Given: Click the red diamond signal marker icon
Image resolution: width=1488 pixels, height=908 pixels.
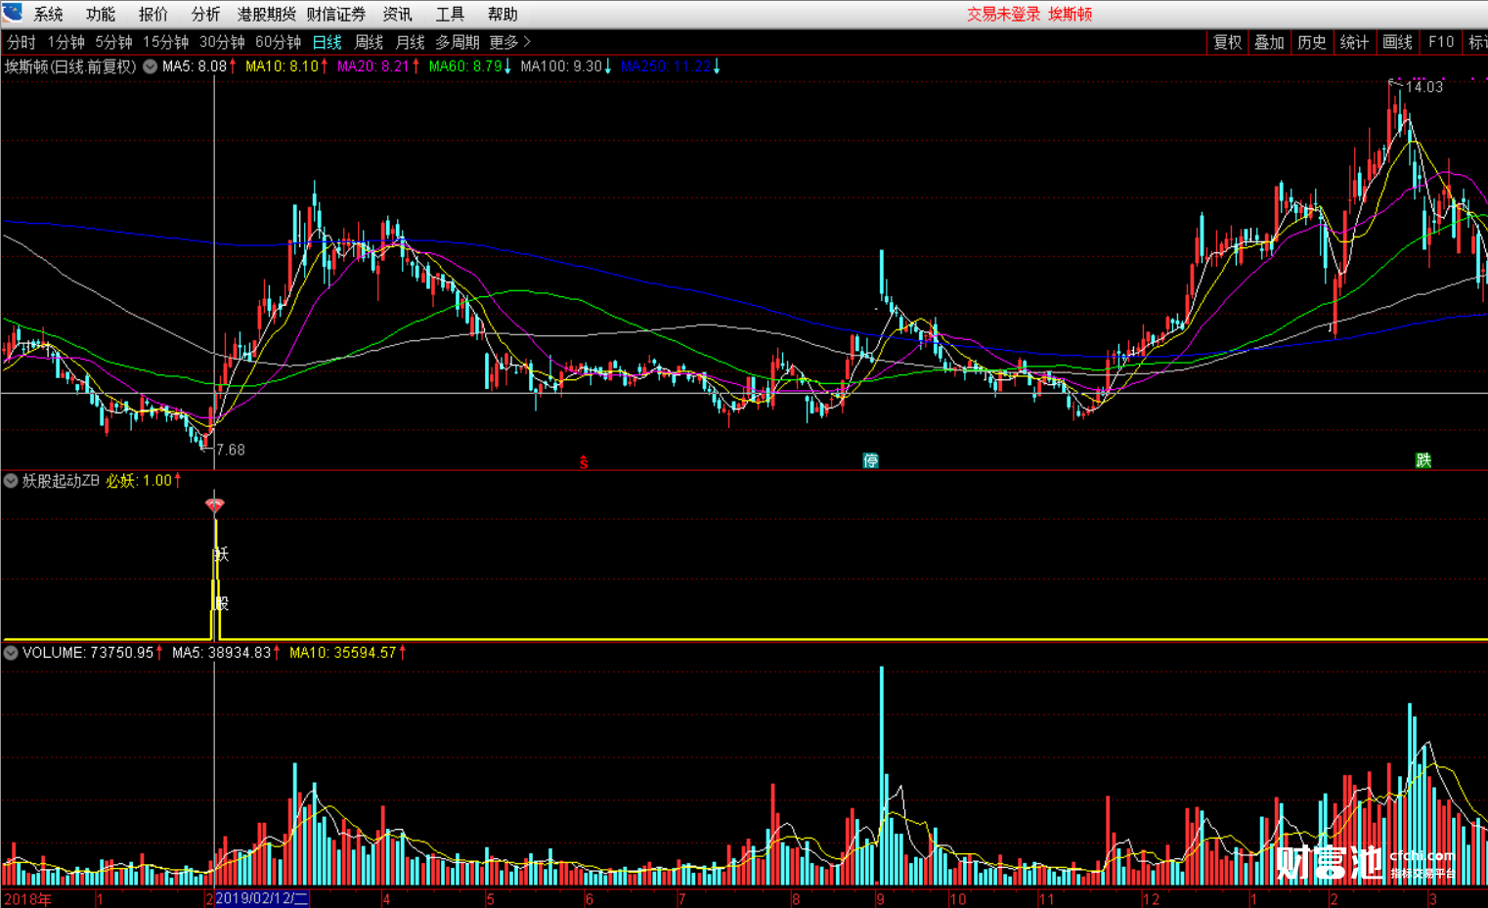Looking at the screenshot, I should pos(215,505).
